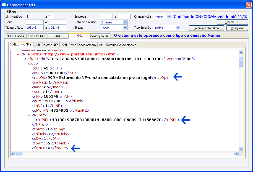Click the indPag 1 line
The height and width of the screenshot is (172, 253).
coord(50,82)
